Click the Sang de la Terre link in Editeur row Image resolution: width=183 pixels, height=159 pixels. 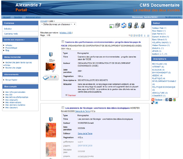click(85, 133)
